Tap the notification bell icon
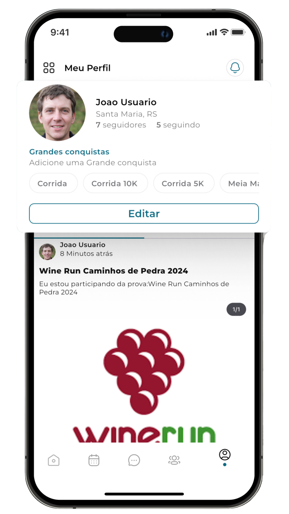The image size is (289, 514). [x=235, y=68]
